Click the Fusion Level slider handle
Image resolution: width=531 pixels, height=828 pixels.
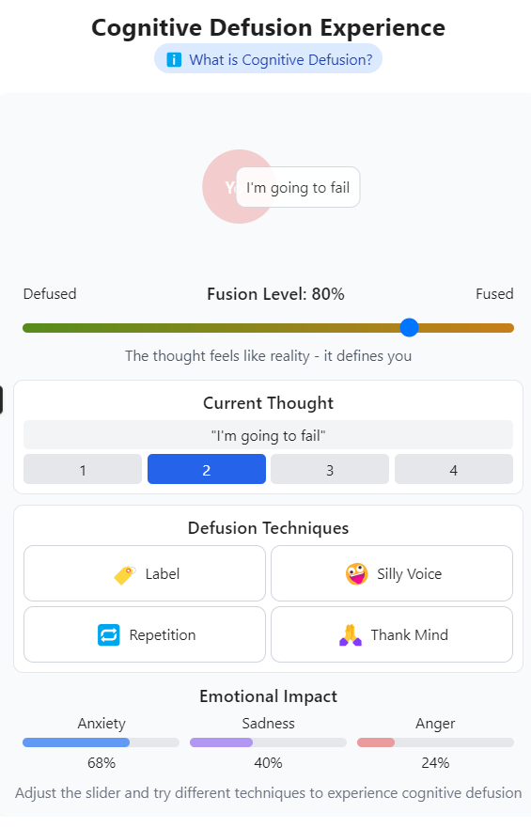(x=409, y=327)
